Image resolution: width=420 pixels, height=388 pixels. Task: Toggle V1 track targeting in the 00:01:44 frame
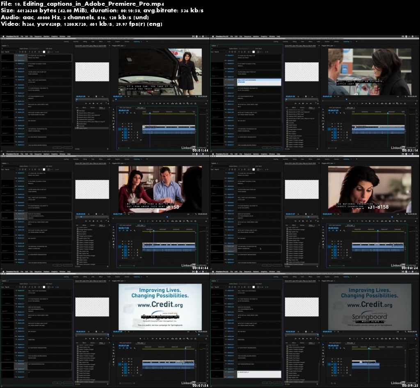(126, 129)
